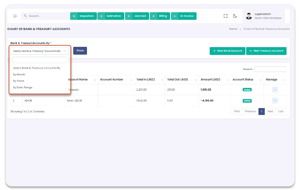Click plus icon on Estimation button

[x=101, y=16]
